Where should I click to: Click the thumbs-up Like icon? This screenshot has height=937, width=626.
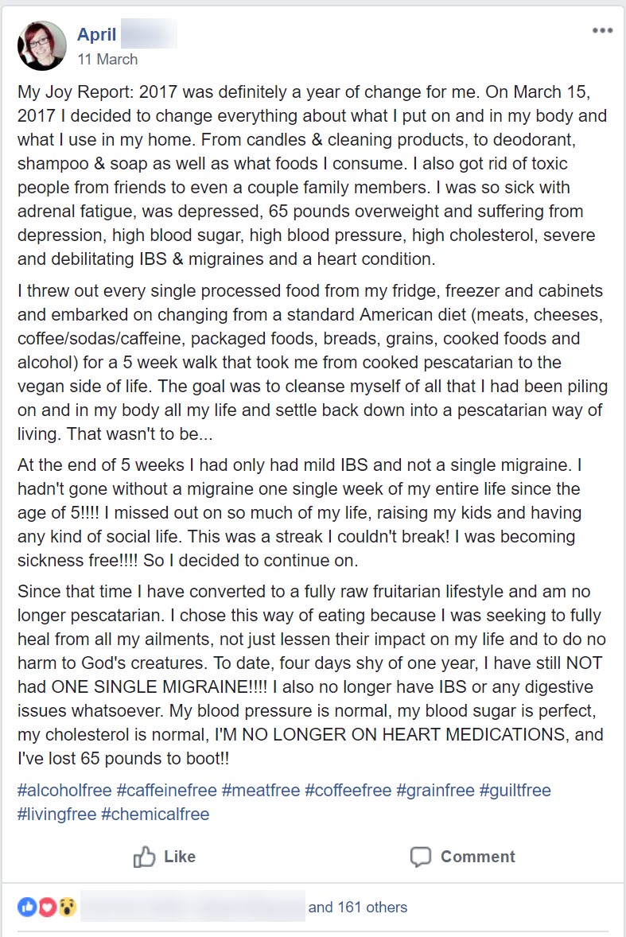pos(144,857)
